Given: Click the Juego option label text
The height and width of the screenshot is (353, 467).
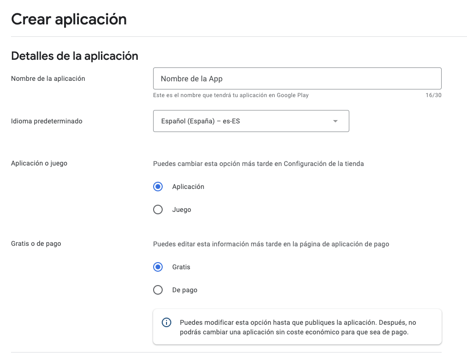Looking at the screenshot, I should click(x=182, y=210).
